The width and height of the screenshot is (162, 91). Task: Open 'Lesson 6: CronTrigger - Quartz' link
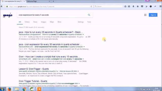click(34, 69)
